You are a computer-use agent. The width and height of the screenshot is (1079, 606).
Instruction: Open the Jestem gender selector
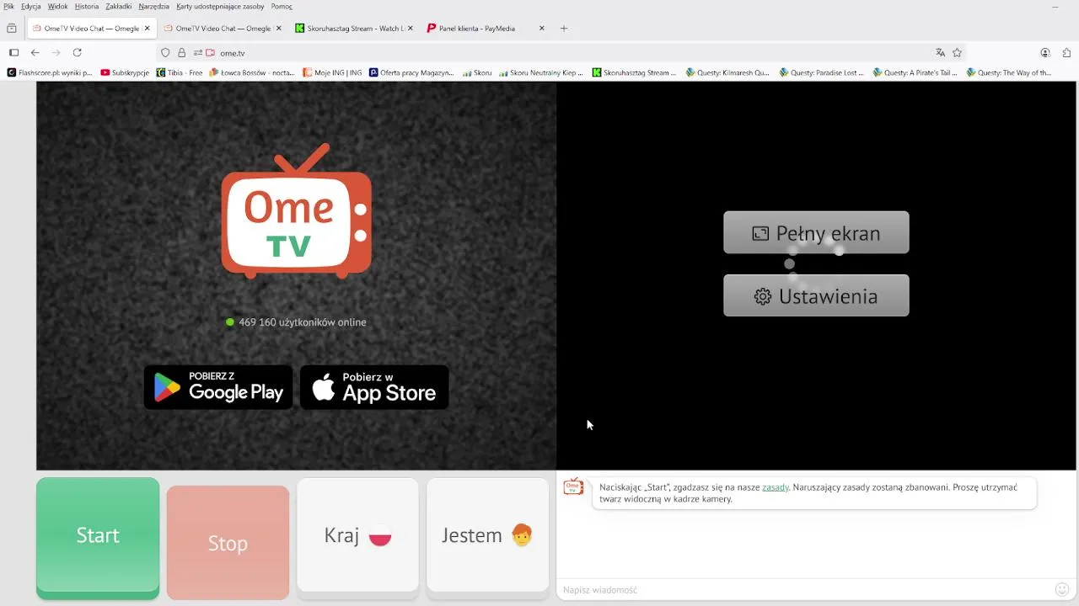[487, 535]
